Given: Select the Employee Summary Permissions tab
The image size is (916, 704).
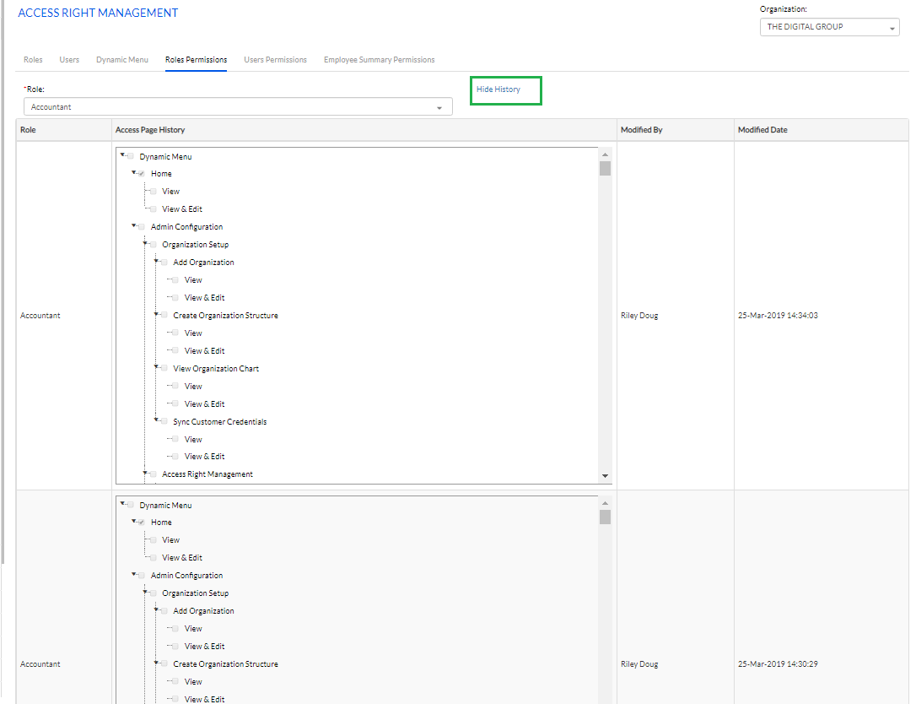Looking at the screenshot, I should coord(379,60).
